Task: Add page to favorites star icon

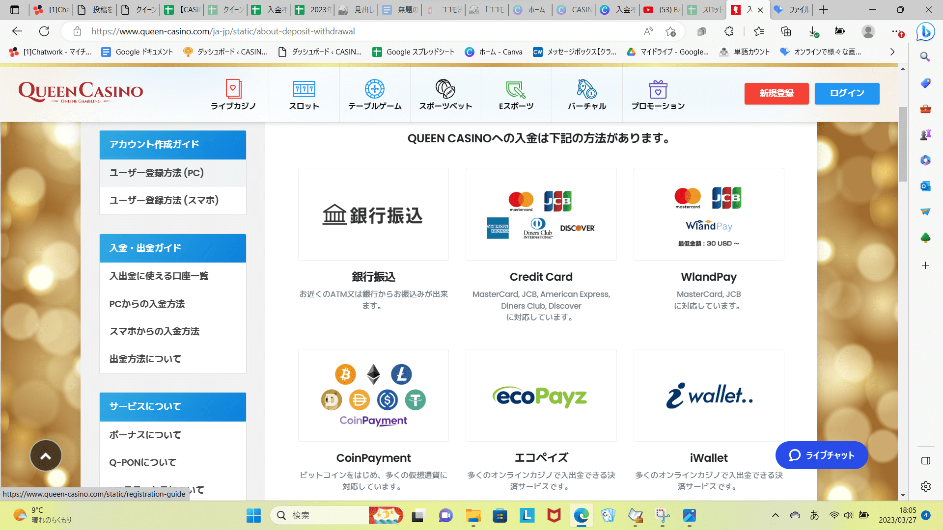Action: pos(670,31)
